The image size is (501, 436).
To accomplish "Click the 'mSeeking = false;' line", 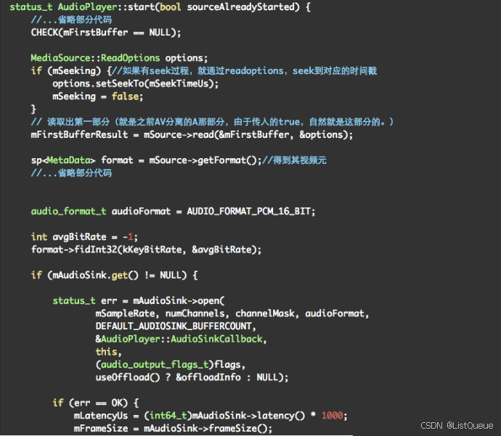I will coord(98,96).
